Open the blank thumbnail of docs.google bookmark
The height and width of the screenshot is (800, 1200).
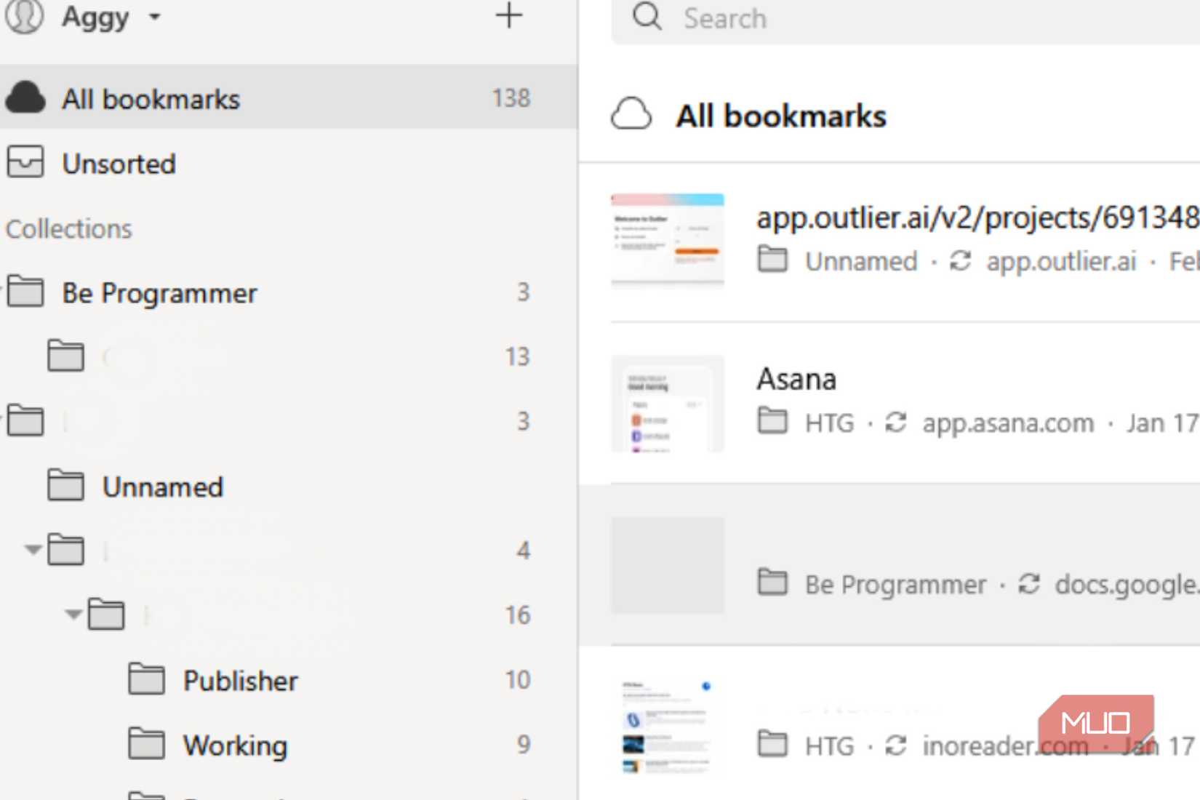pyautogui.click(x=668, y=565)
